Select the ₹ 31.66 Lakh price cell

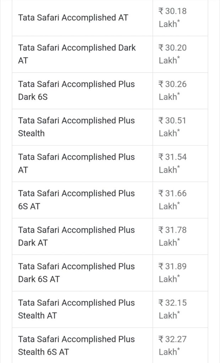tap(172, 200)
